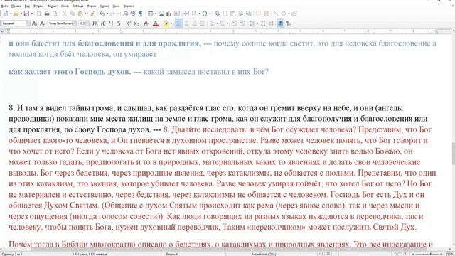Click page number in status bar
This screenshot has width=455, height=256.
pos(11,255)
